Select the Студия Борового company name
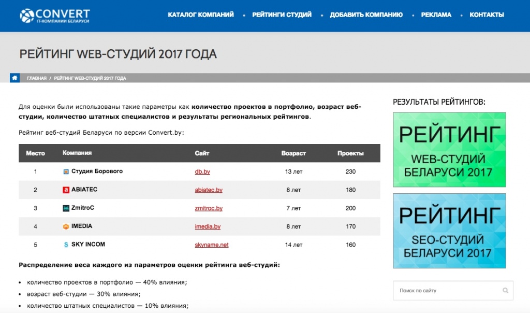Screen dimensions: 530x313 [97, 171]
